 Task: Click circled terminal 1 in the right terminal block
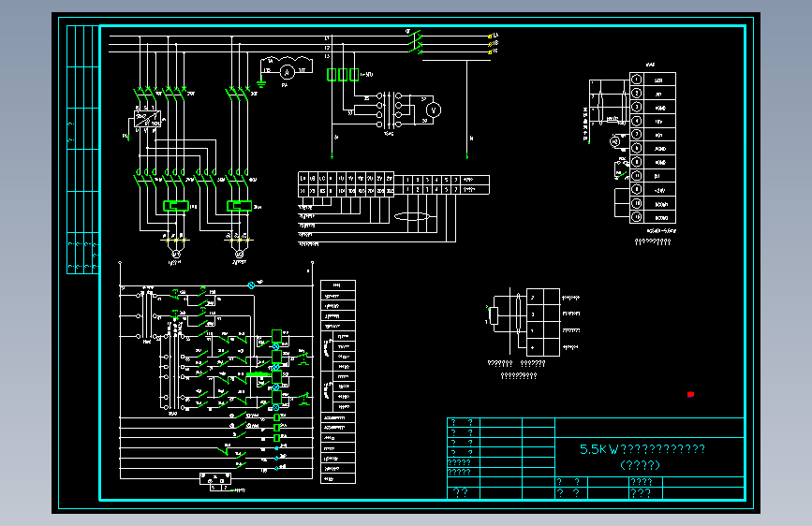[637, 80]
